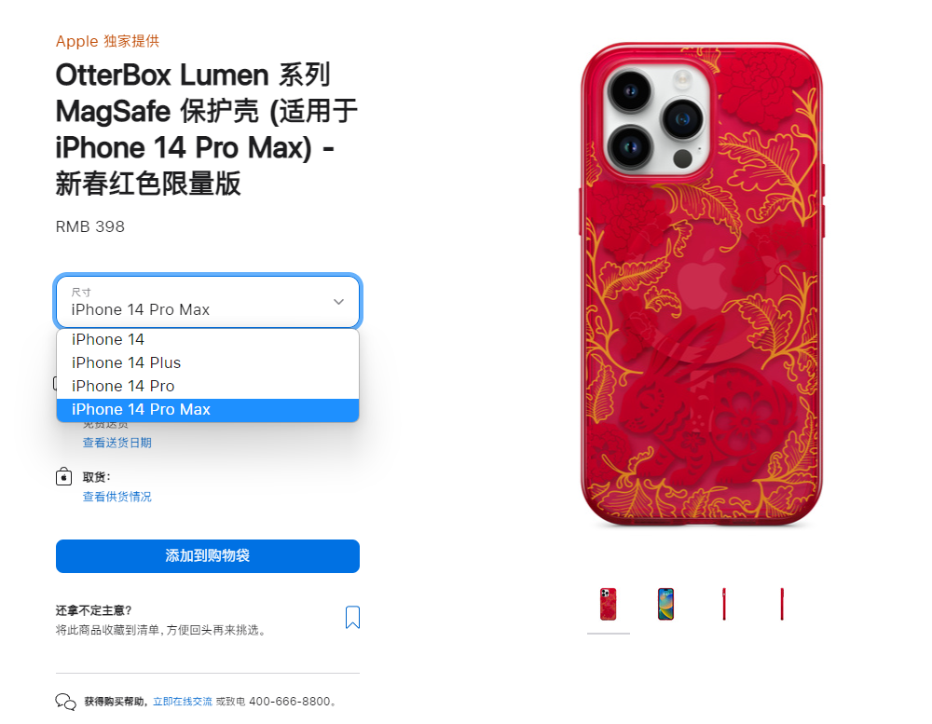Click the chat bubbles help icon
932x724 pixels.
click(x=65, y=702)
